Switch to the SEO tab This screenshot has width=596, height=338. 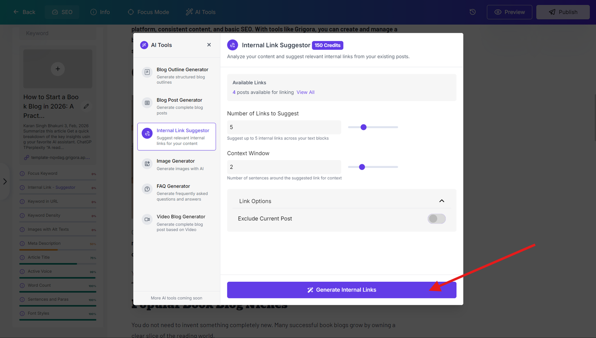(62, 12)
